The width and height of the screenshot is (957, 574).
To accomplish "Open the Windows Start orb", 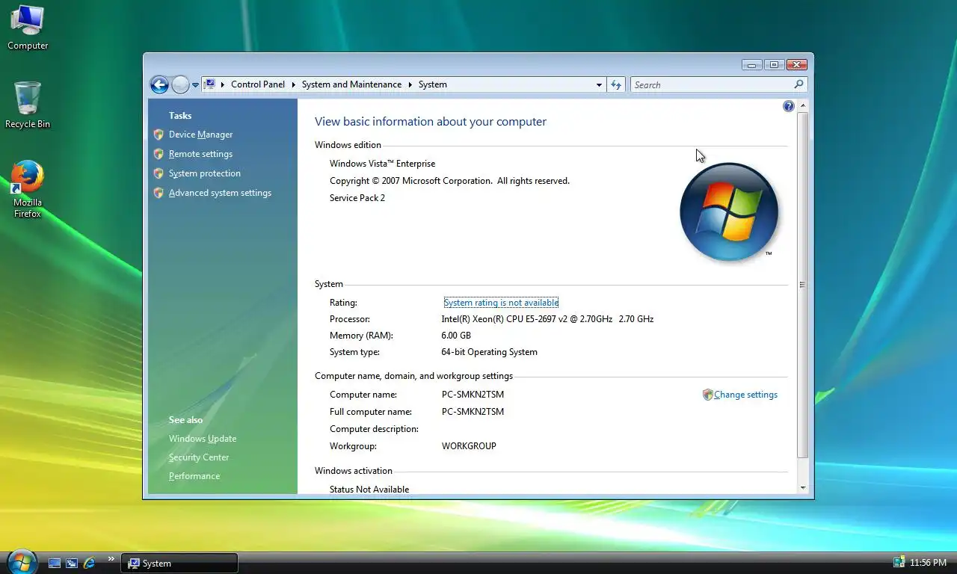I will 22,561.
